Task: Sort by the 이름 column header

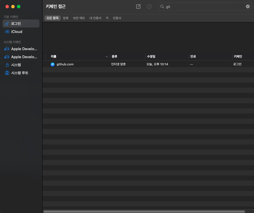Action: [78, 56]
